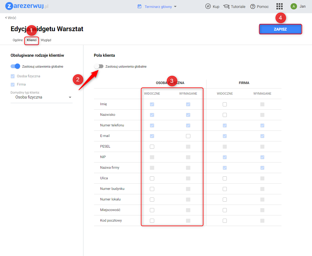The width and height of the screenshot is (312, 256).
Task: Open the Terminarz główny dropdown arrow
Action: point(175,6)
